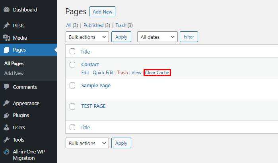Viewport: 278px width, 163px height.
Task: Open the top Bulk actions dropdown
Action: pos(87,37)
